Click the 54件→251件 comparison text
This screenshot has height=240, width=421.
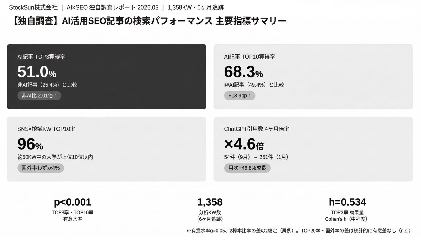coord(256,157)
